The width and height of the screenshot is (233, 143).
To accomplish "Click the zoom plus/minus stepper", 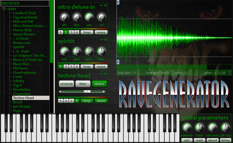I will [x=230, y=73].
